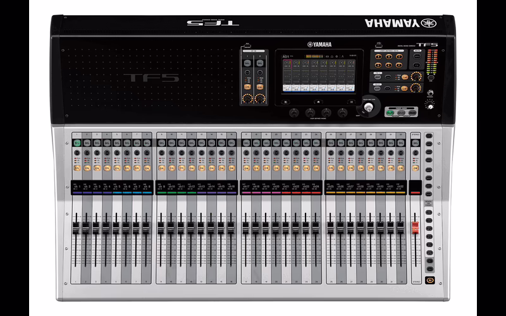Toggle the ST IN 1 ON key
The image size is (506, 316).
pyautogui.click(x=247, y=87)
